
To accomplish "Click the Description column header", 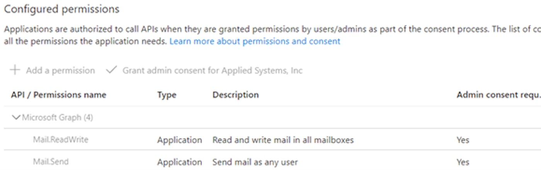I will [235, 95].
